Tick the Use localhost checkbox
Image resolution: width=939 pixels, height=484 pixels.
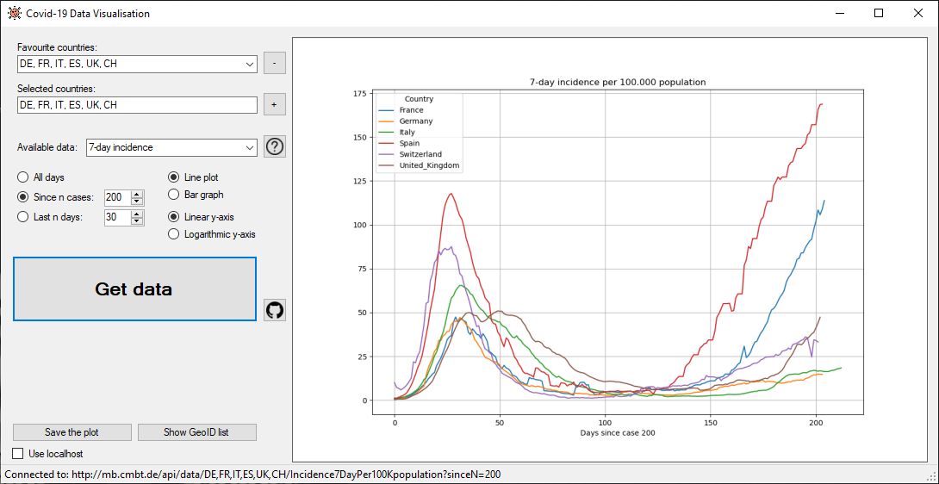click(19, 454)
